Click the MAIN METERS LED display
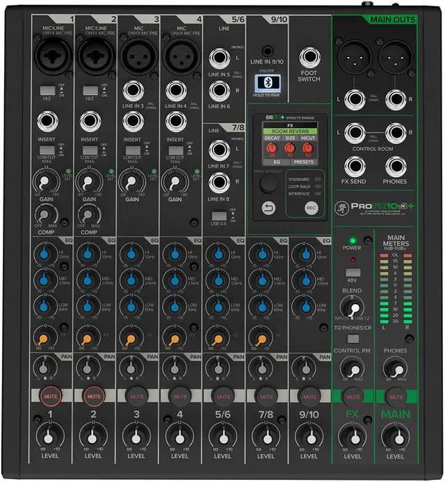The width and height of the screenshot is (445, 482). coord(396,288)
